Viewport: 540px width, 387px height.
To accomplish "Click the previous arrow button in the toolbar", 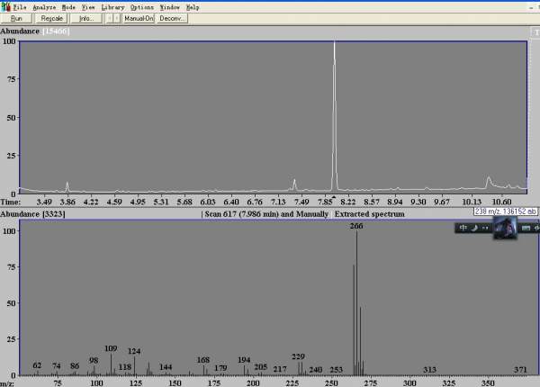I will pos(110,18).
